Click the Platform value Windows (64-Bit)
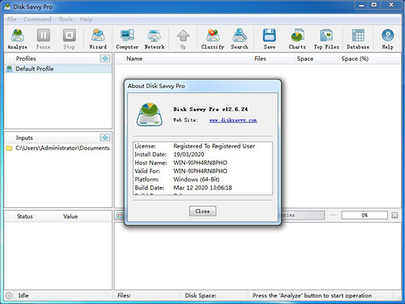The height and width of the screenshot is (304, 405). pos(196,179)
